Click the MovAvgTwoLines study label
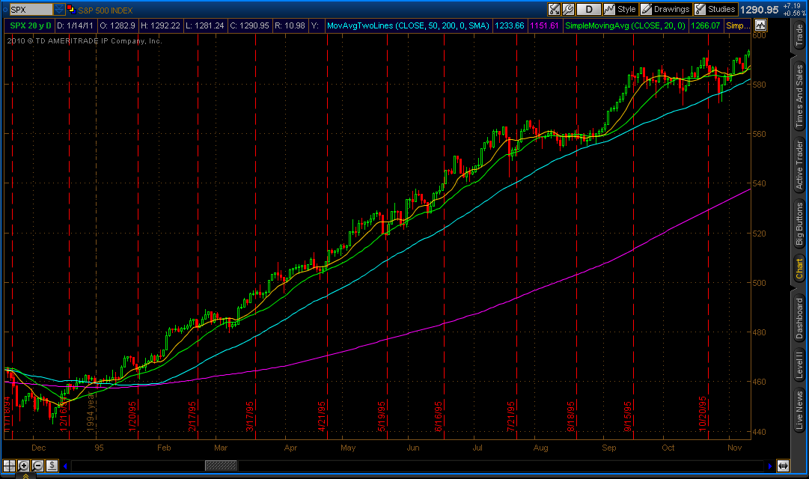 click(x=408, y=25)
